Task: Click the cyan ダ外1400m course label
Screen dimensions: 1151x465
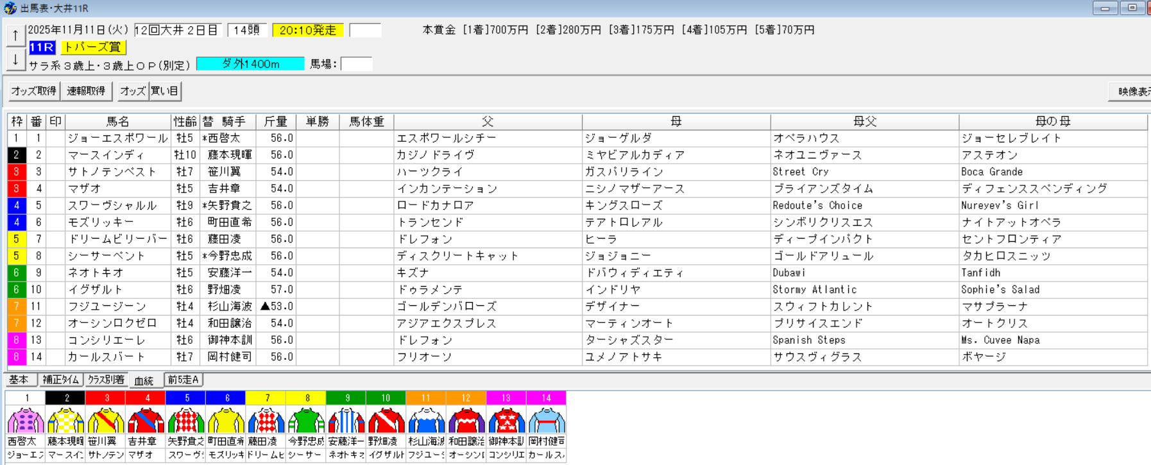Action: pos(250,64)
